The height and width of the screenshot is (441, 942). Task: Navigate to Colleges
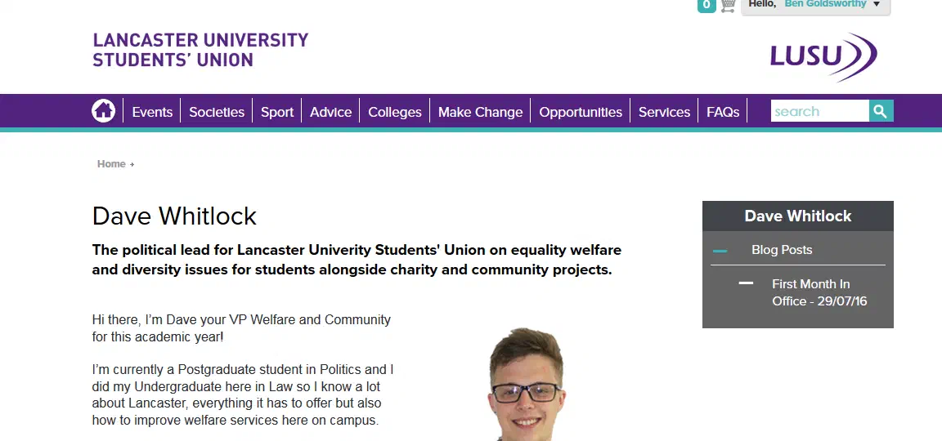395,112
